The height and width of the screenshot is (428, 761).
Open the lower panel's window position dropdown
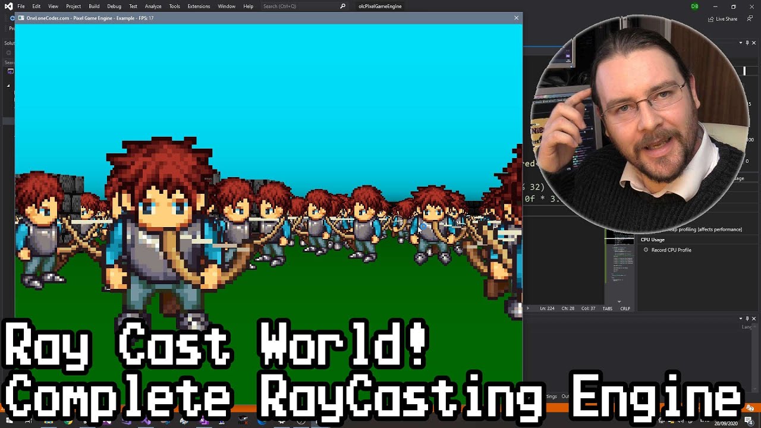point(741,319)
